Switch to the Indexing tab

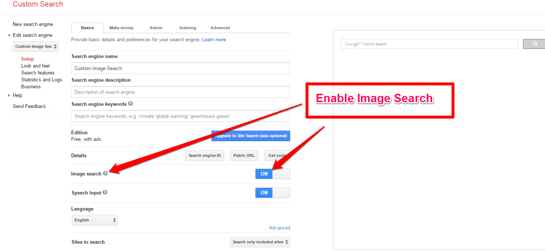pos(188,28)
